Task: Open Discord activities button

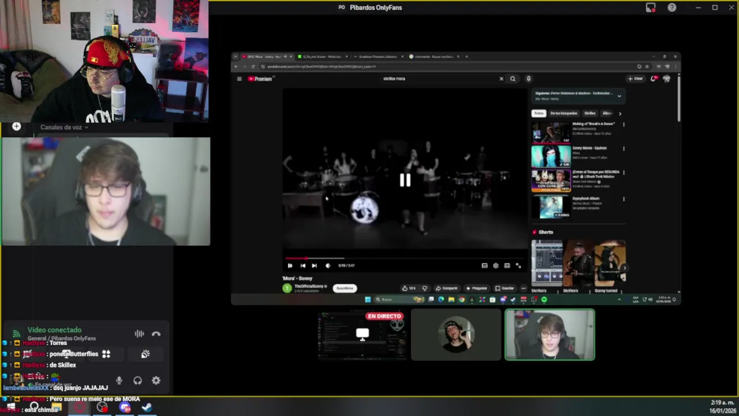Action: [x=106, y=354]
